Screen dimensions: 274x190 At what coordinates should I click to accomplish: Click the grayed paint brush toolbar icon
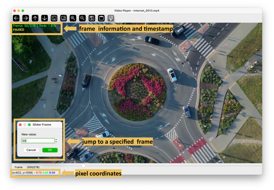(x=111, y=18)
